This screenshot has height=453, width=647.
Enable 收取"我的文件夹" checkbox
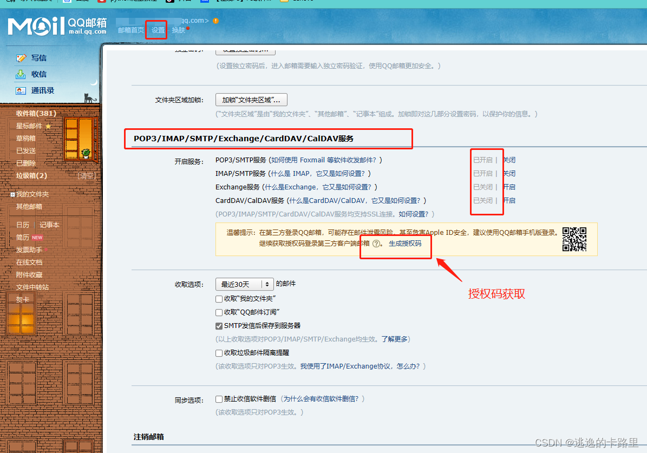(x=219, y=299)
